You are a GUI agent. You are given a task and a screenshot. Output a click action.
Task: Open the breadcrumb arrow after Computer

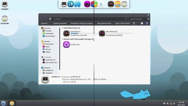point(63,19)
